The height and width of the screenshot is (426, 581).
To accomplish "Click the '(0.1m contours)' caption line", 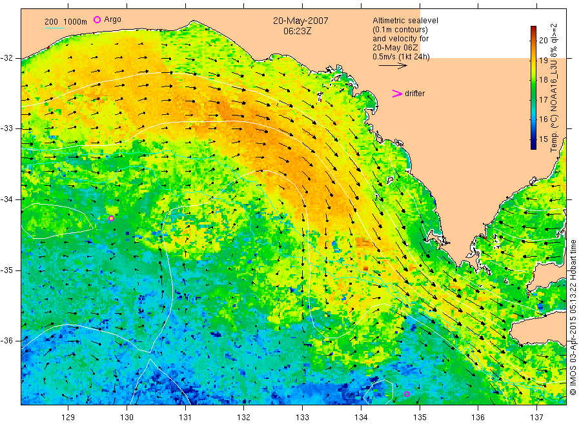I will (x=400, y=30).
